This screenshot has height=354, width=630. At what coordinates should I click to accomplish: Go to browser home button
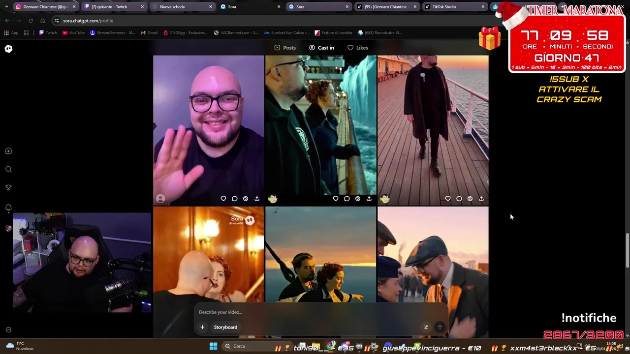click(42, 21)
